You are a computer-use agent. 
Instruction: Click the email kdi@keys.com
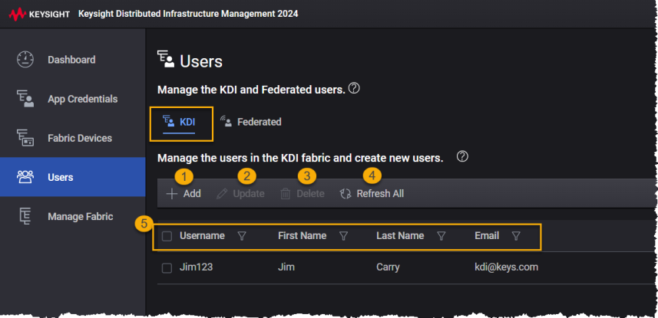506,267
